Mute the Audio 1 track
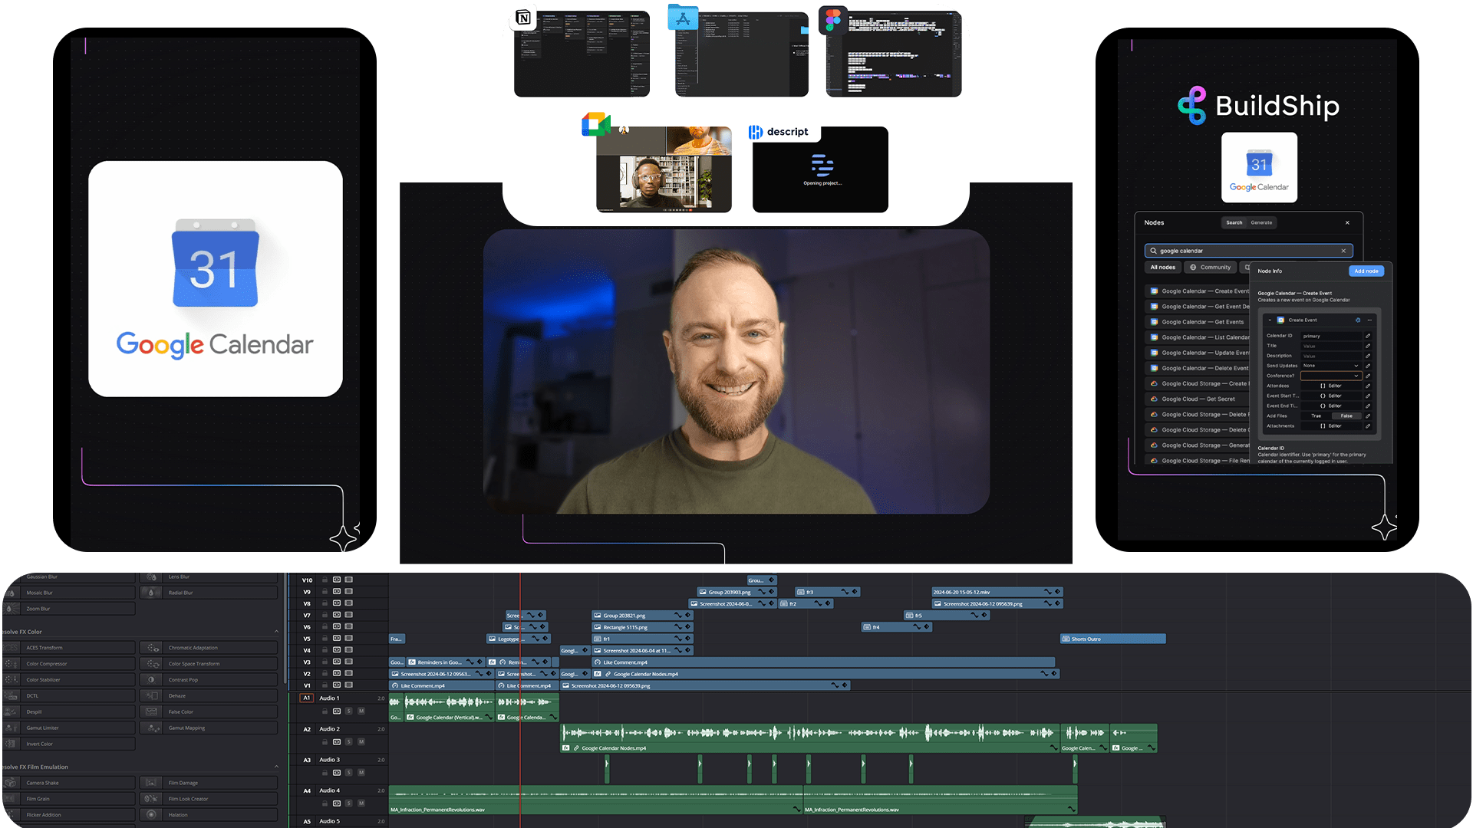The width and height of the screenshot is (1473, 828). [361, 711]
